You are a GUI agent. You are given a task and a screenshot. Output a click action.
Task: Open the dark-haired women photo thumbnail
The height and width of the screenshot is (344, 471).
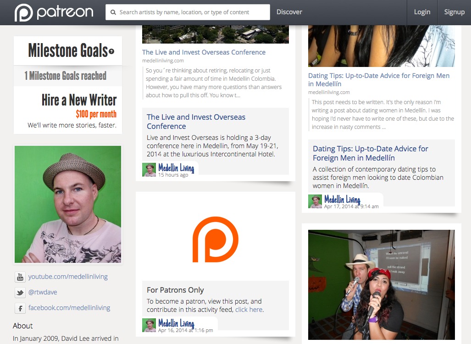pyautogui.click(x=382, y=46)
